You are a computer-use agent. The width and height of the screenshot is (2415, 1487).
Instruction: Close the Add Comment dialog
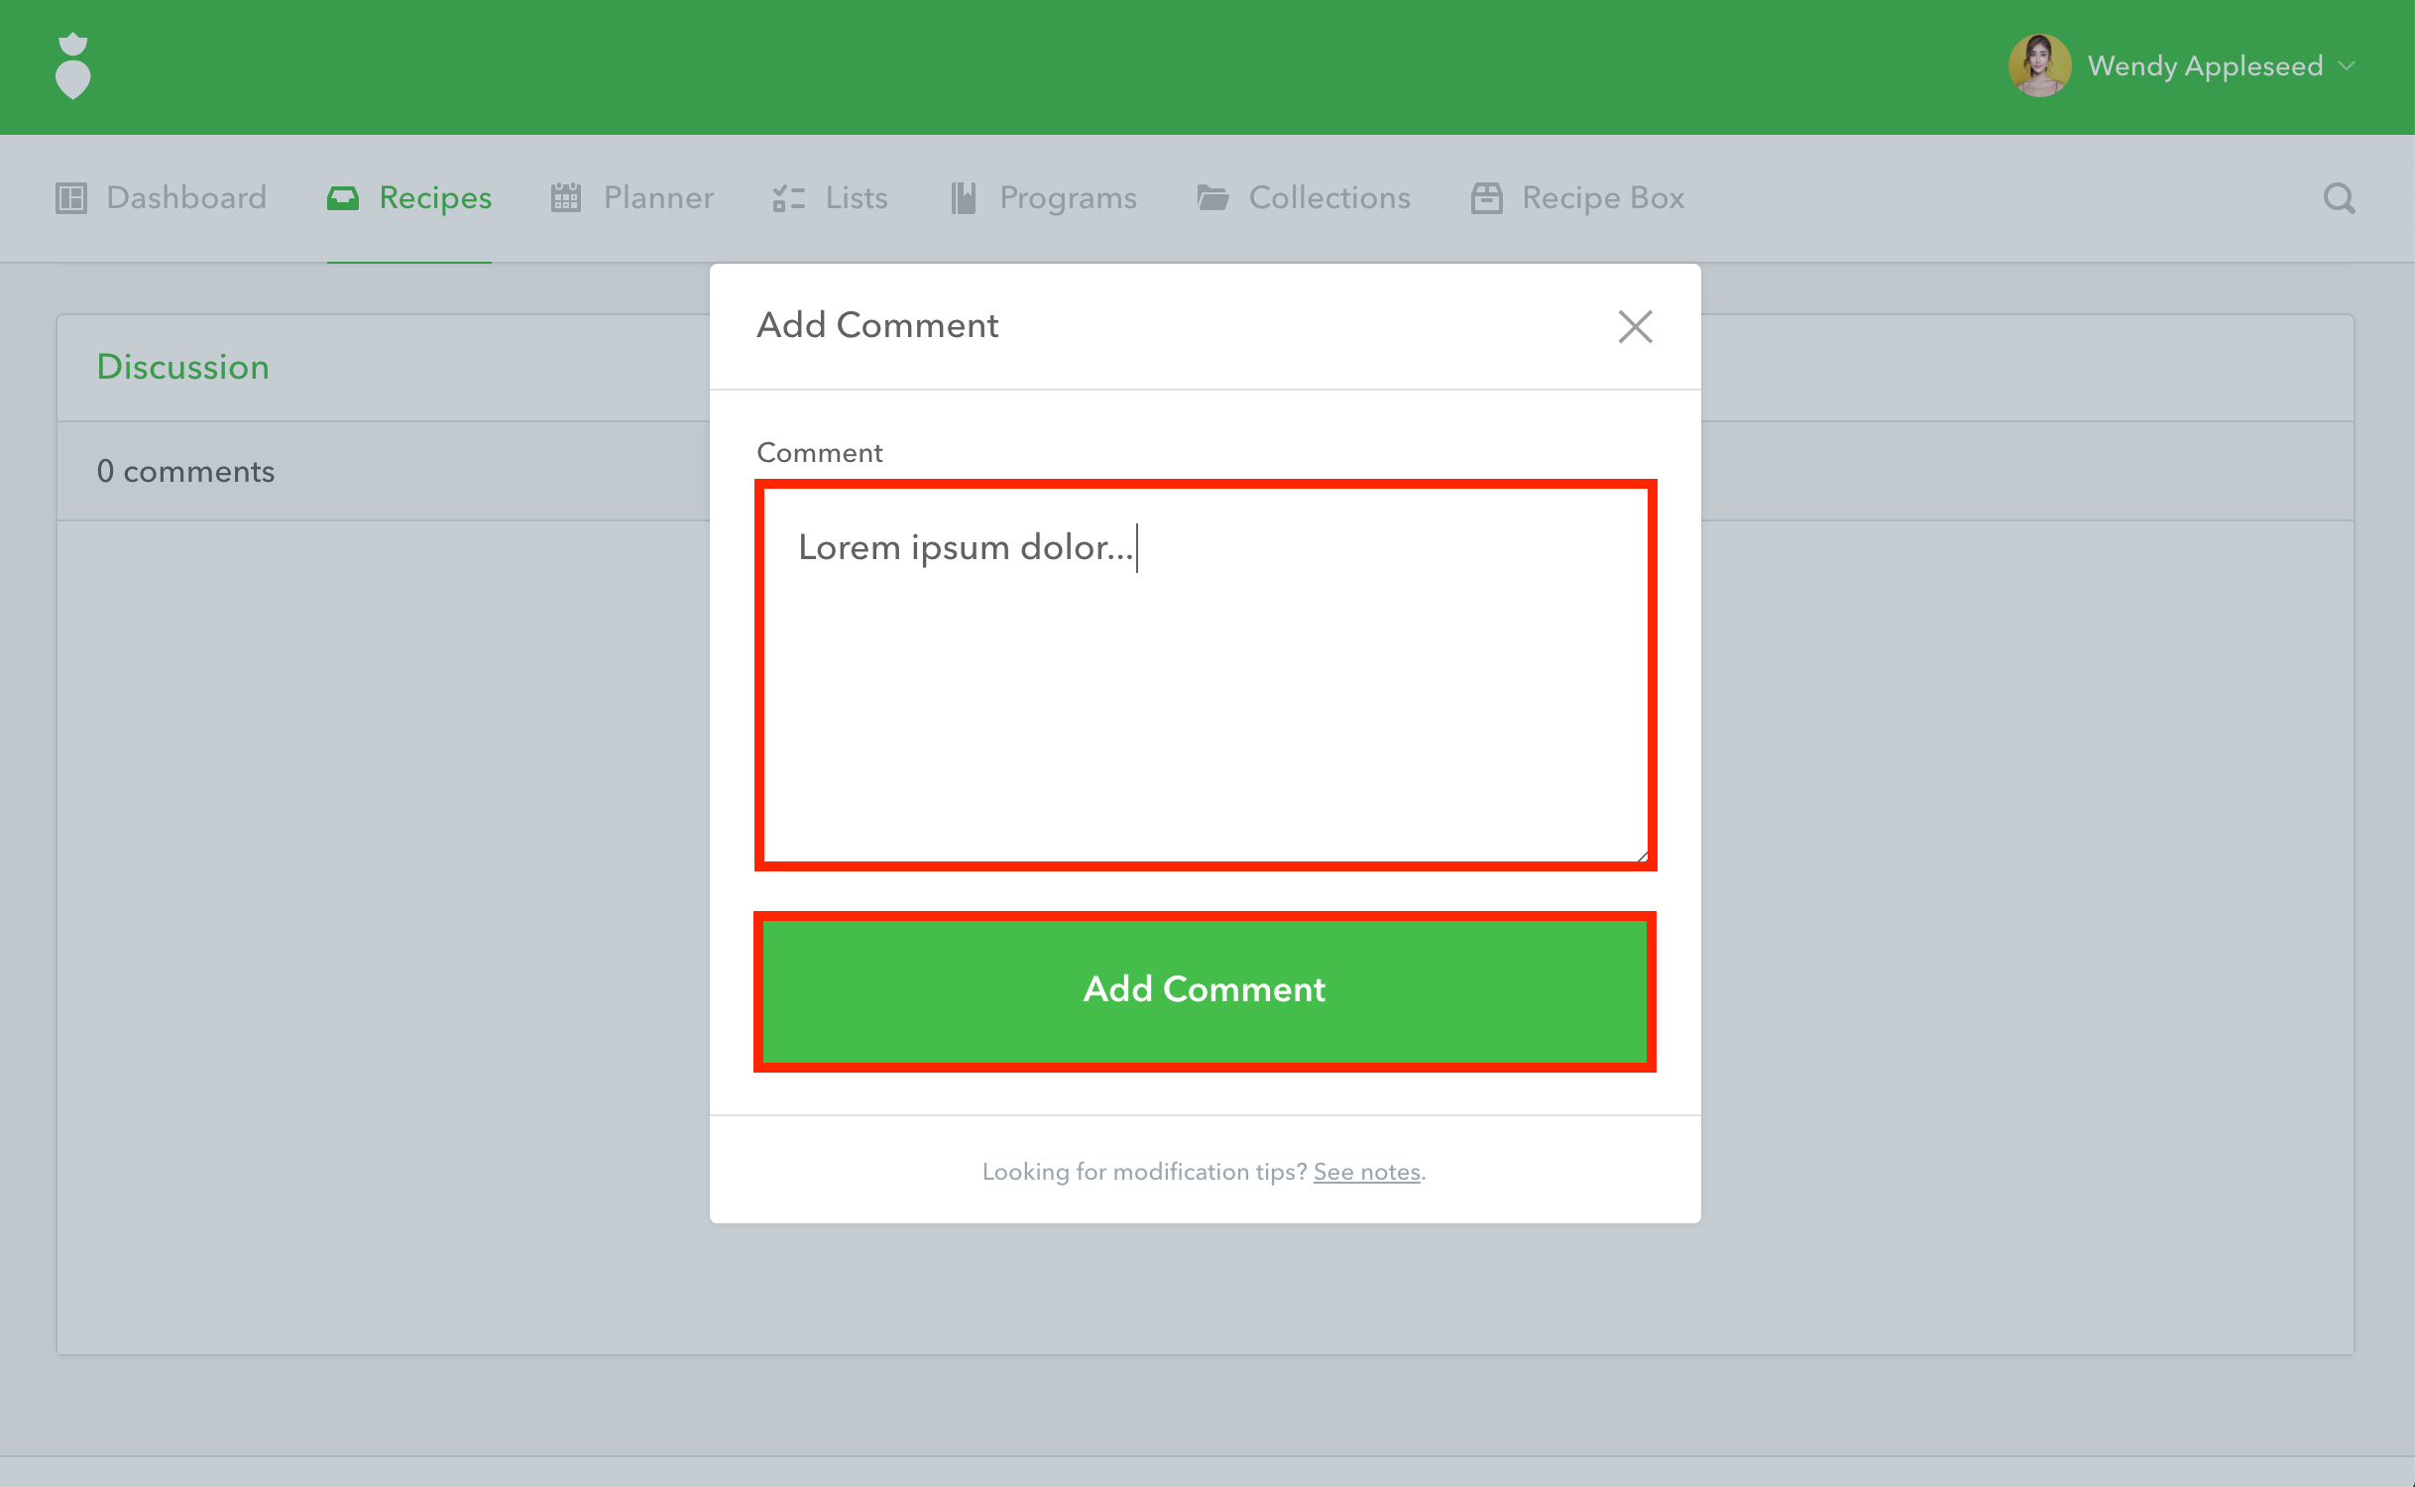pyautogui.click(x=1635, y=326)
